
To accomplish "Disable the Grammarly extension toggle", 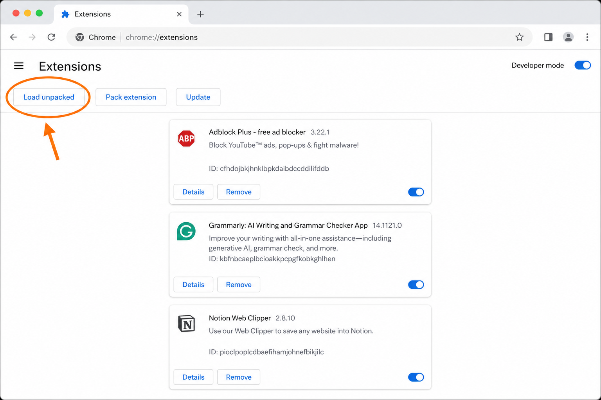I will click(416, 284).
